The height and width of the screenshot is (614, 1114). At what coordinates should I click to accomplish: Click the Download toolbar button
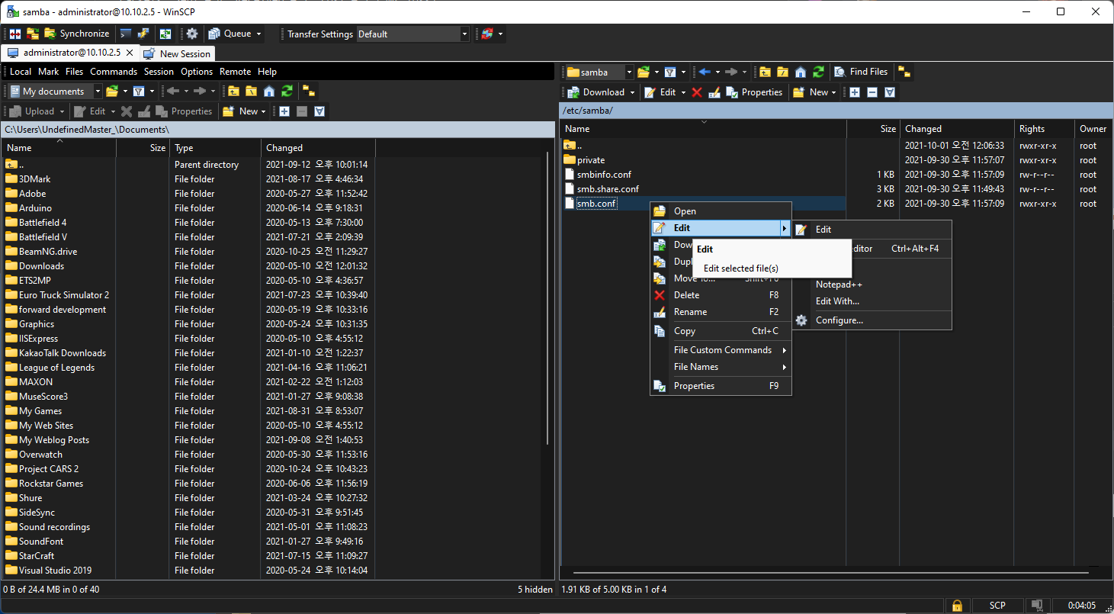pyautogui.click(x=596, y=92)
